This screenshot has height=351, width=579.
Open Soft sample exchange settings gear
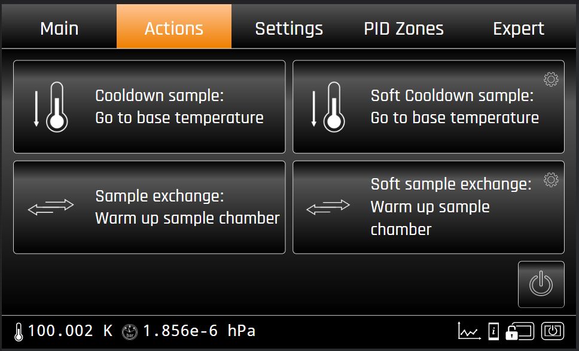pos(551,179)
